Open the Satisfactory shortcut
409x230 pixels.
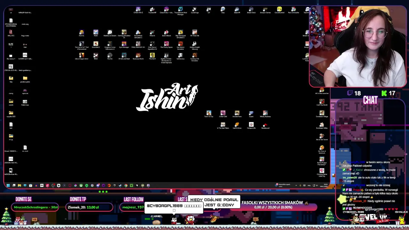tap(181, 56)
